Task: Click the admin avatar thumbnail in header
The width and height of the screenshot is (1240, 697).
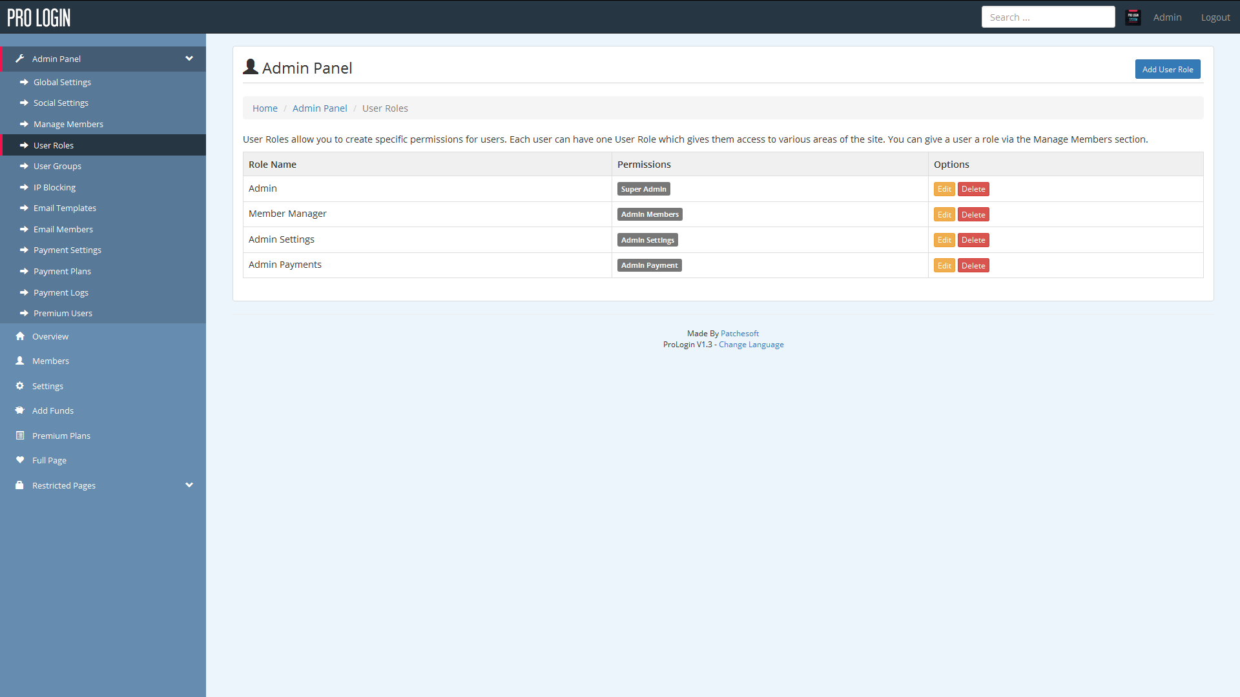Action: [x=1133, y=17]
